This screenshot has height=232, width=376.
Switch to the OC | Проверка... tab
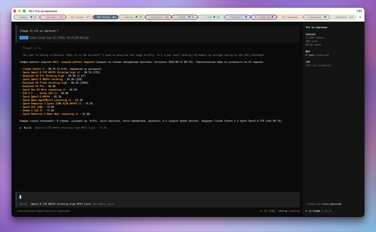tap(290, 17)
